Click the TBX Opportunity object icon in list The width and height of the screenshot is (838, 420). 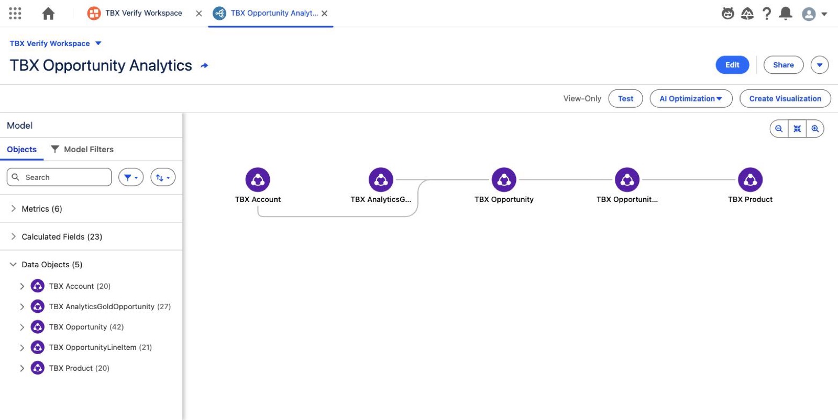(x=38, y=327)
